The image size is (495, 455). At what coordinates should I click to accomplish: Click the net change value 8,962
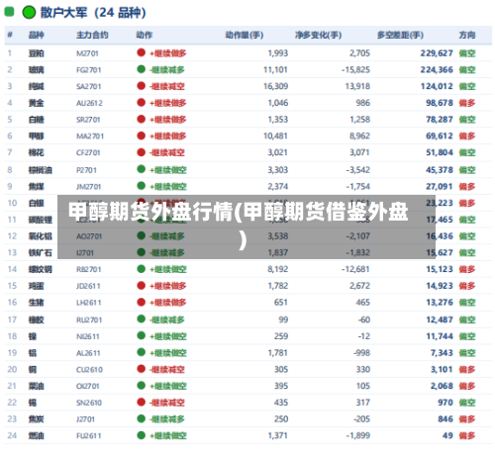pos(359,136)
